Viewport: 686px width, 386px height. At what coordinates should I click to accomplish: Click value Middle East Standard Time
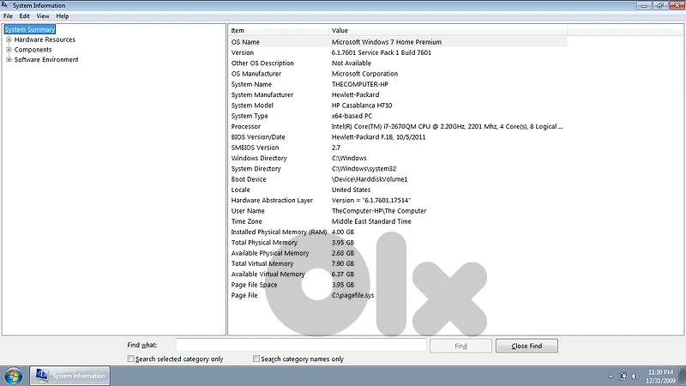click(x=371, y=221)
